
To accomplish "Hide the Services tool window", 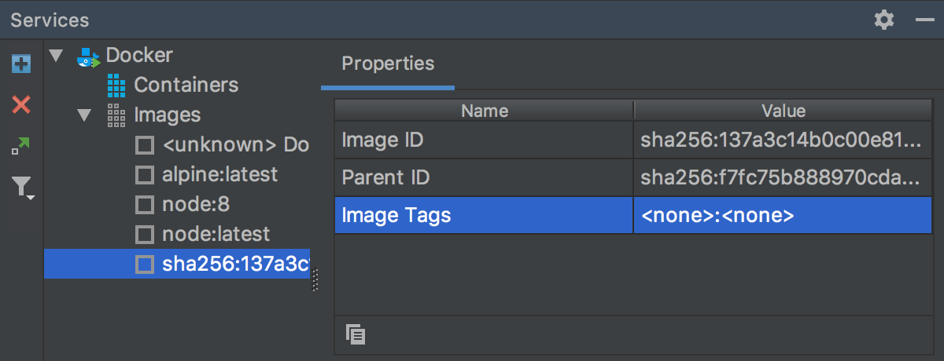I will tap(924, 20).
